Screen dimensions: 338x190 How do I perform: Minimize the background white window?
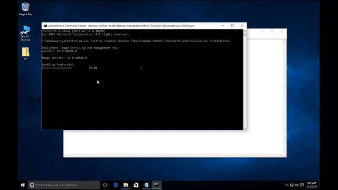[x=263, y=32]
